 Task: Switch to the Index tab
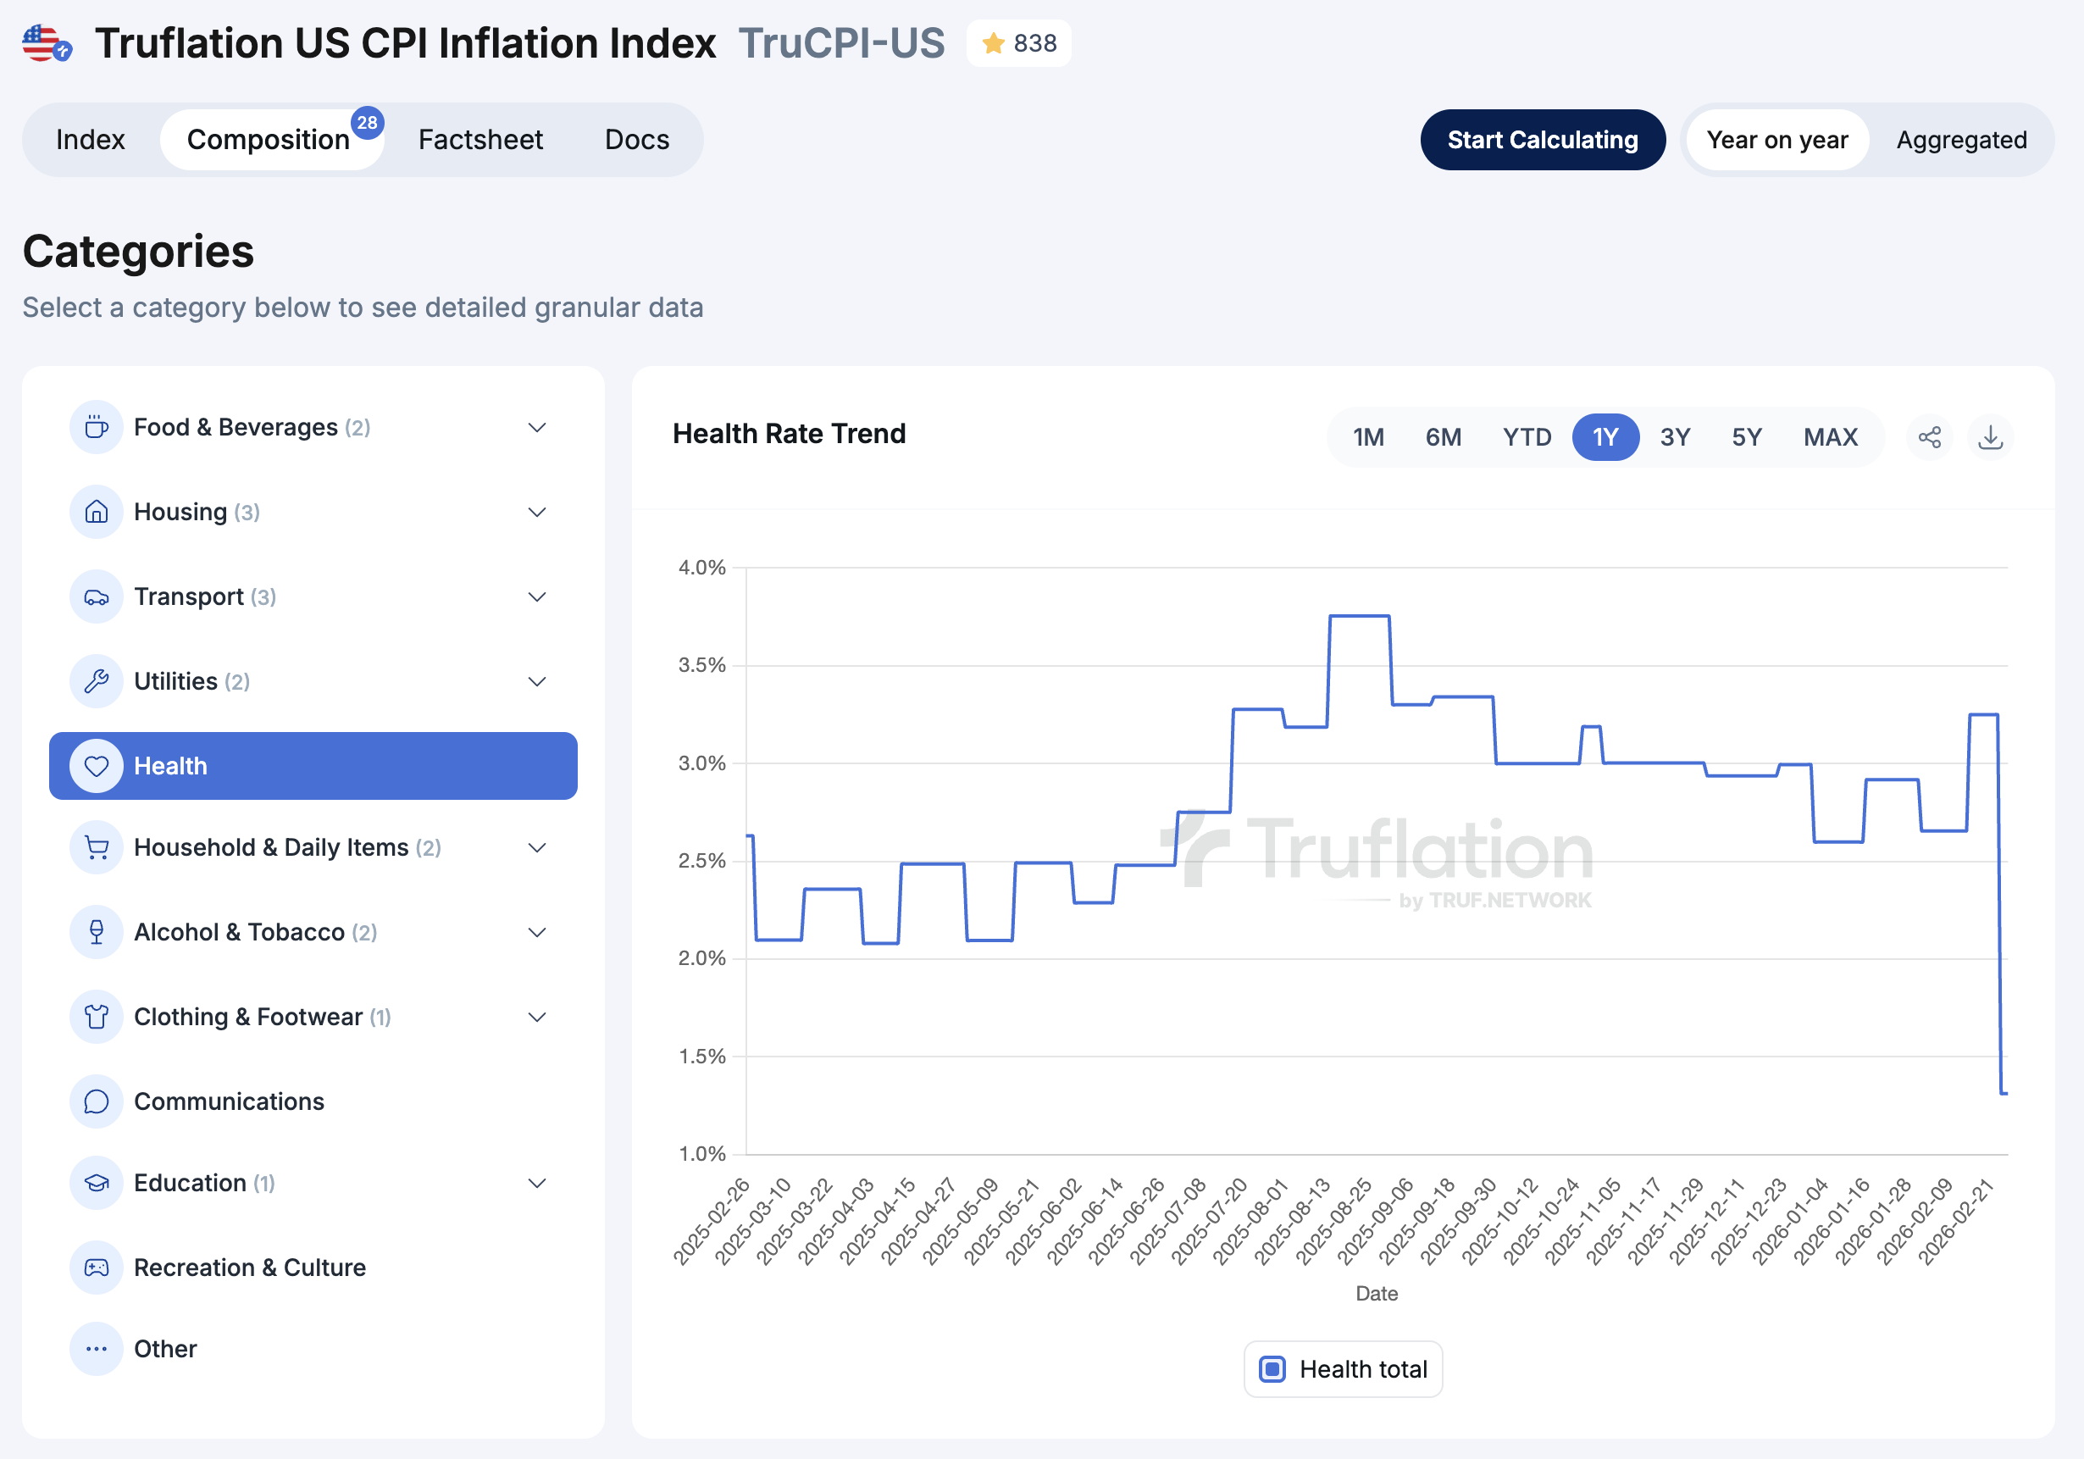tap(90, 140)
